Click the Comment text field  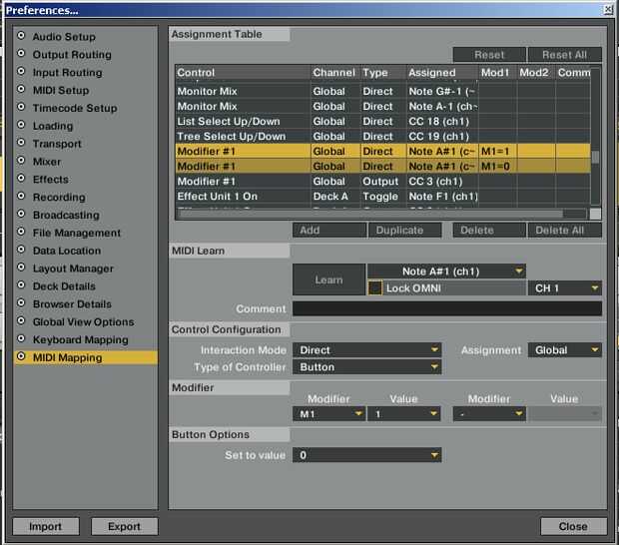[x=447, y=308]
